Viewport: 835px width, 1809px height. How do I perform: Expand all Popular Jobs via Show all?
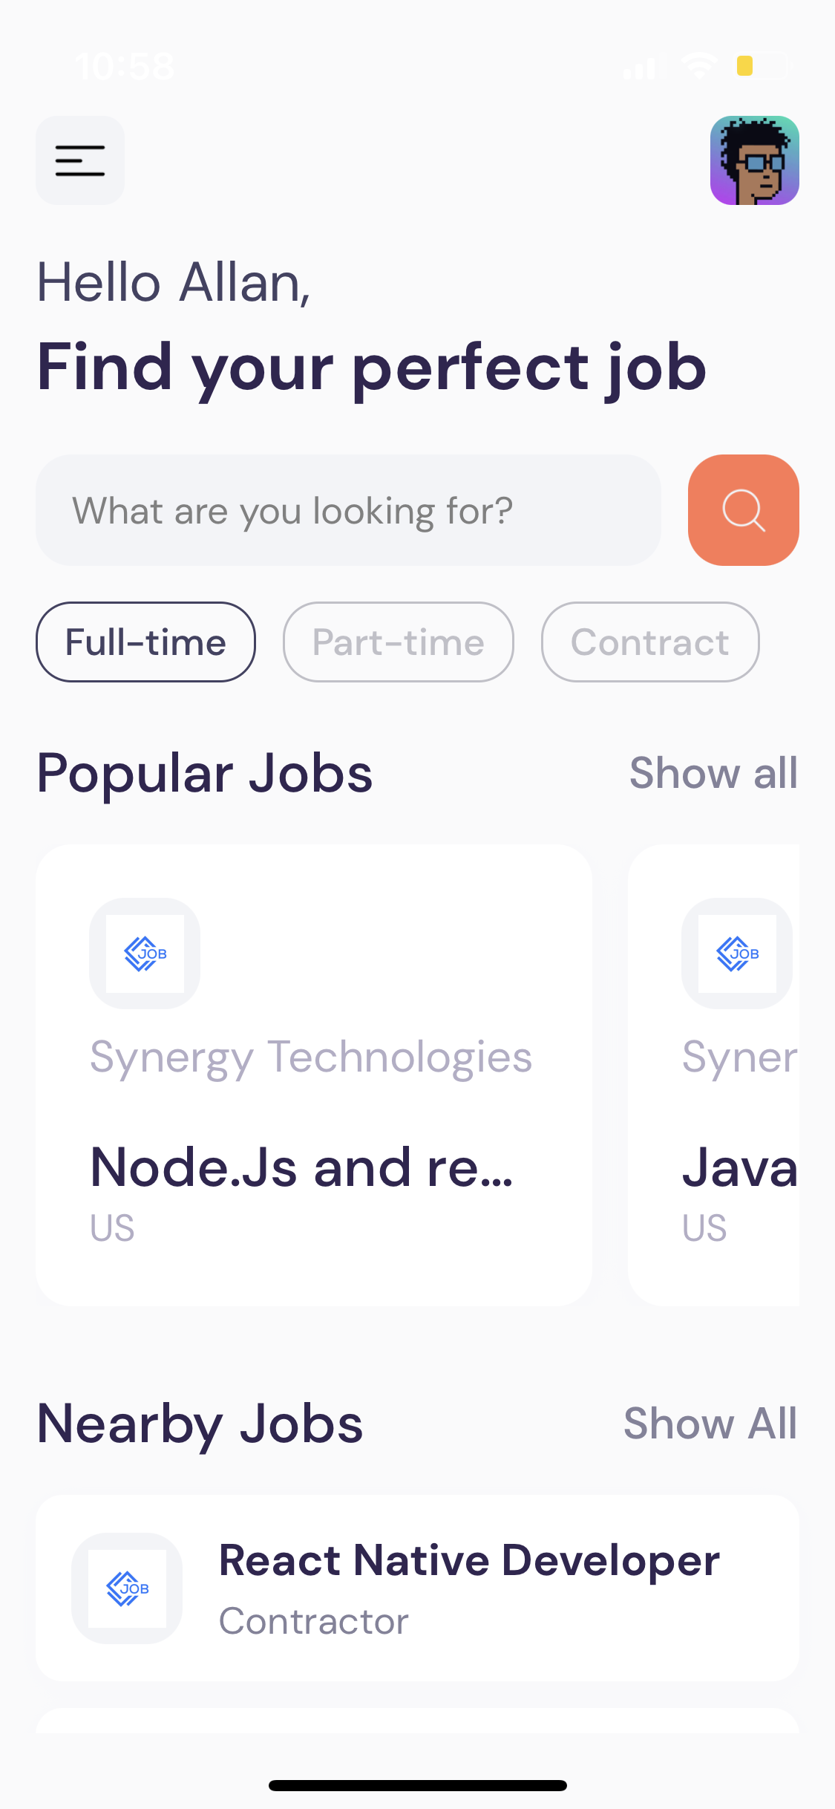tap(713, 773)
